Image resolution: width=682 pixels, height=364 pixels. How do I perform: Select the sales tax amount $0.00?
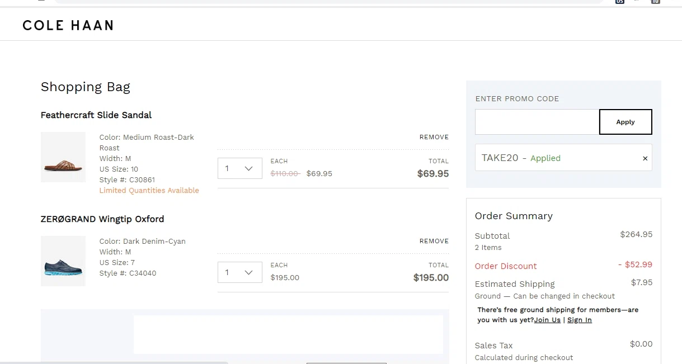pos(641,344)
